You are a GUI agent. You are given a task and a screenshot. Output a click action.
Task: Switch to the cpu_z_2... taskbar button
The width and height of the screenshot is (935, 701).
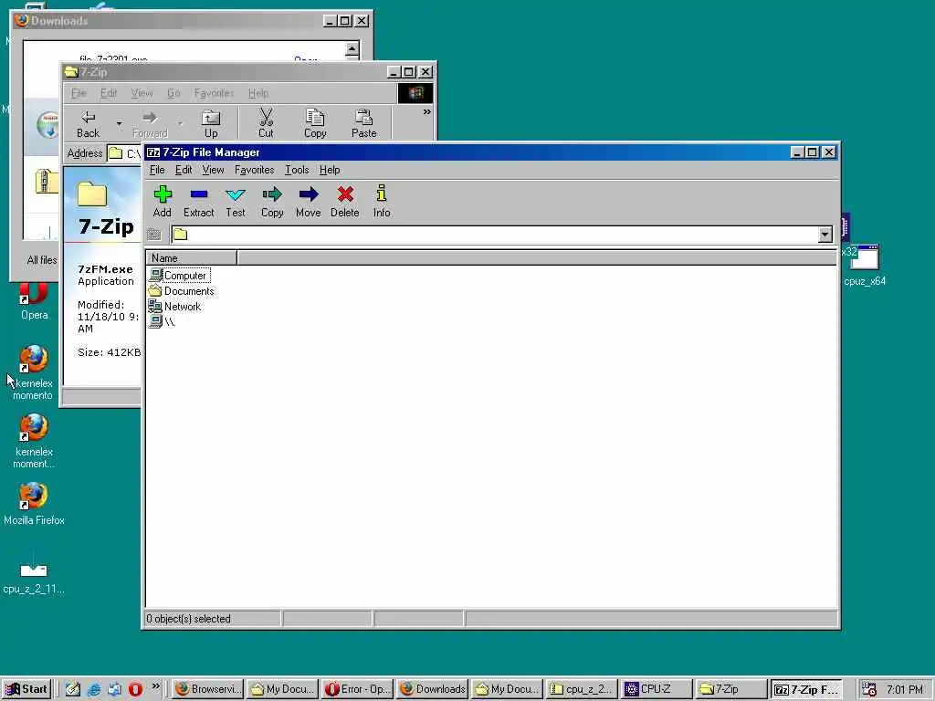[582, 689]
